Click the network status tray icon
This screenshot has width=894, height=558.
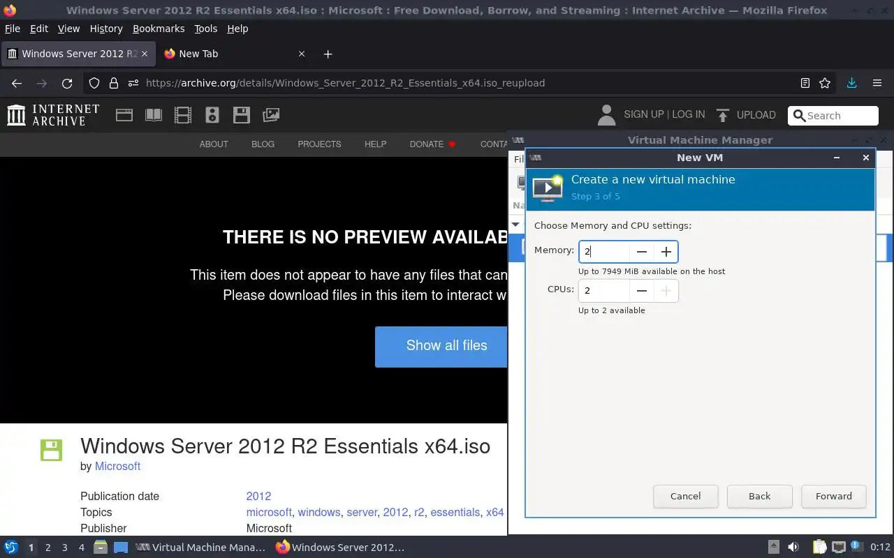pos(838,548)
